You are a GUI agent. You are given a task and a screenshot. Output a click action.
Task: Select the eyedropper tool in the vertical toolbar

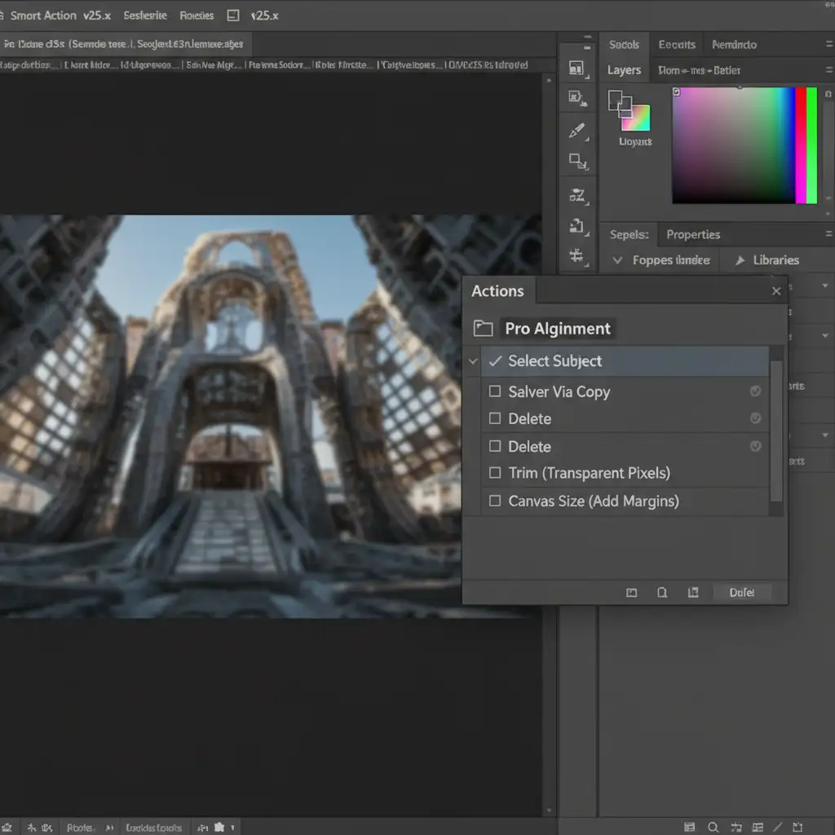(x=577, y=130)
